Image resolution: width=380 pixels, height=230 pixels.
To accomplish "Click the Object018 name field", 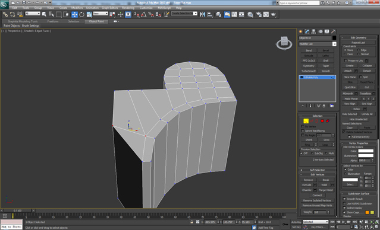I will (315, 38).
